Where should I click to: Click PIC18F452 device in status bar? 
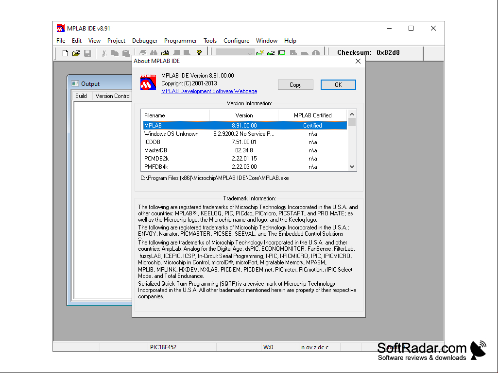coord(163,347)
